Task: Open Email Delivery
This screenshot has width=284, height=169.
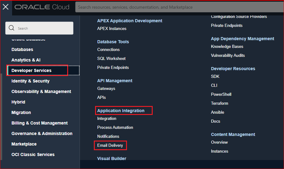Action: [x=110, y=145]
